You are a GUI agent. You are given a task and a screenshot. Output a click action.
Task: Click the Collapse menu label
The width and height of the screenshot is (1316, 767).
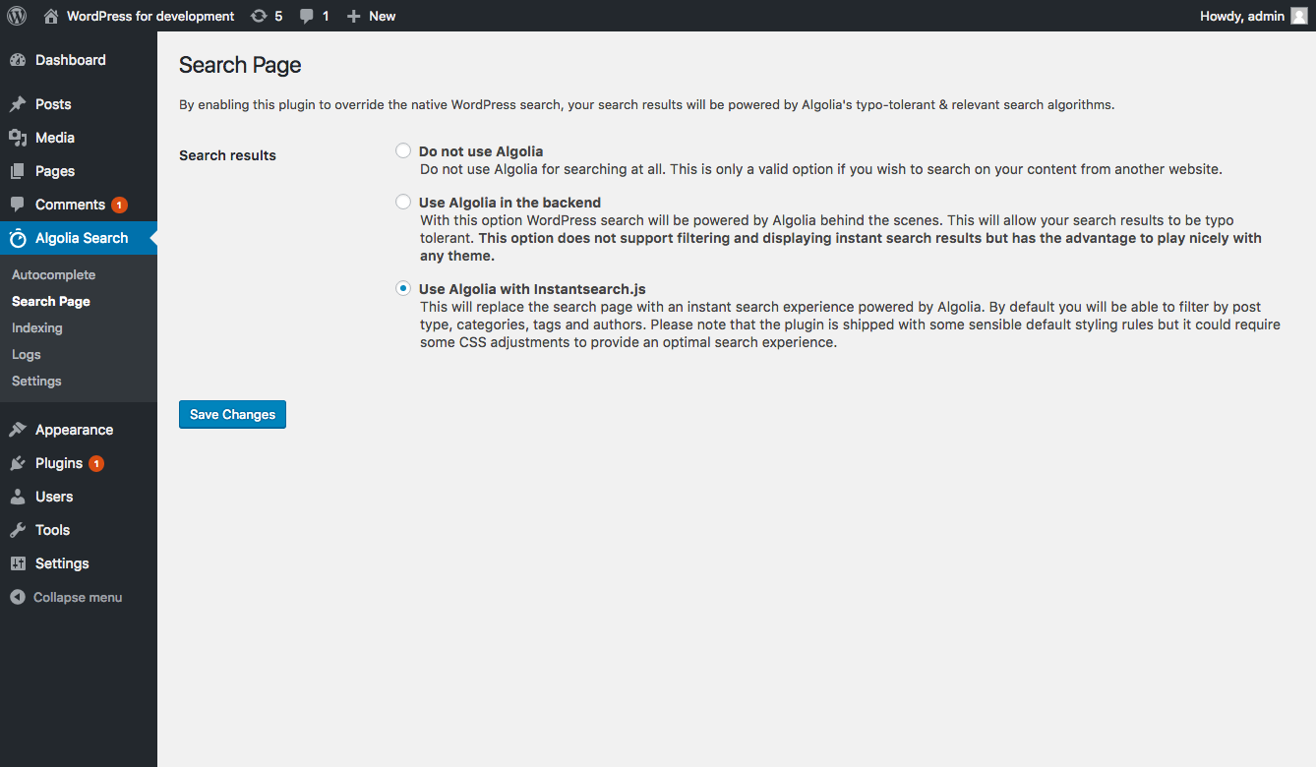[78, 597]
